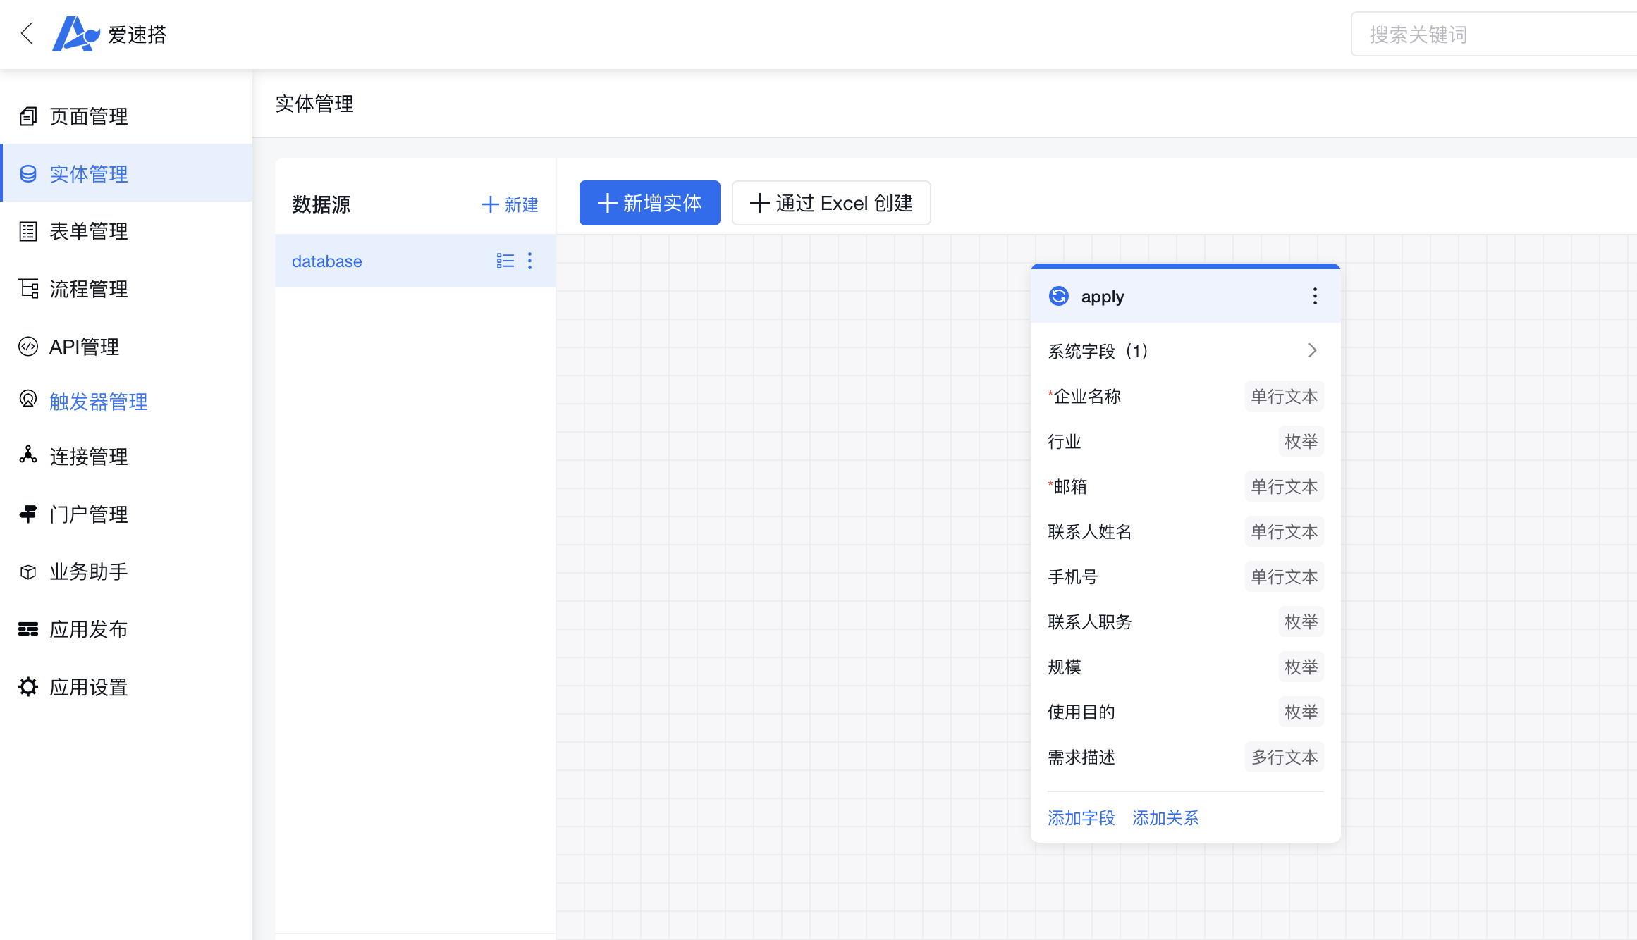
Task: Click 新建 data source link
Action: 510,204
